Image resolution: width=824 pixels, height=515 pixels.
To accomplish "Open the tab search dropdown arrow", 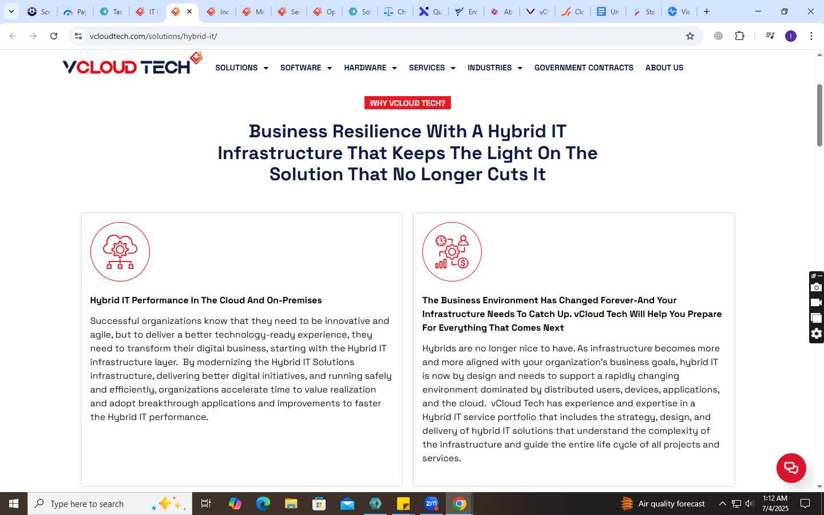I will coord(11,11).
